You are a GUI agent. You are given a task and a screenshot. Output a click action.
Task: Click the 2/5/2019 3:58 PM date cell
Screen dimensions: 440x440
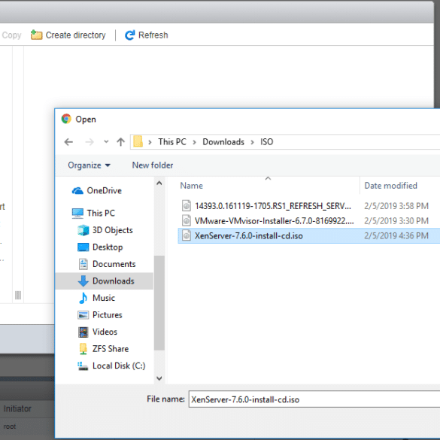396,206
